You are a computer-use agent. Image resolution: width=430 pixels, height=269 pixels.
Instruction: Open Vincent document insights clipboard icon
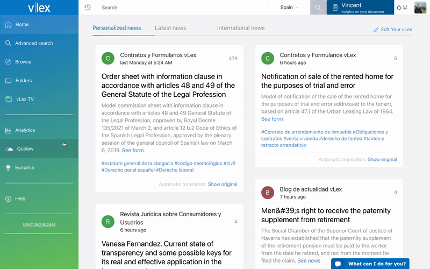(x=335, y=8)
